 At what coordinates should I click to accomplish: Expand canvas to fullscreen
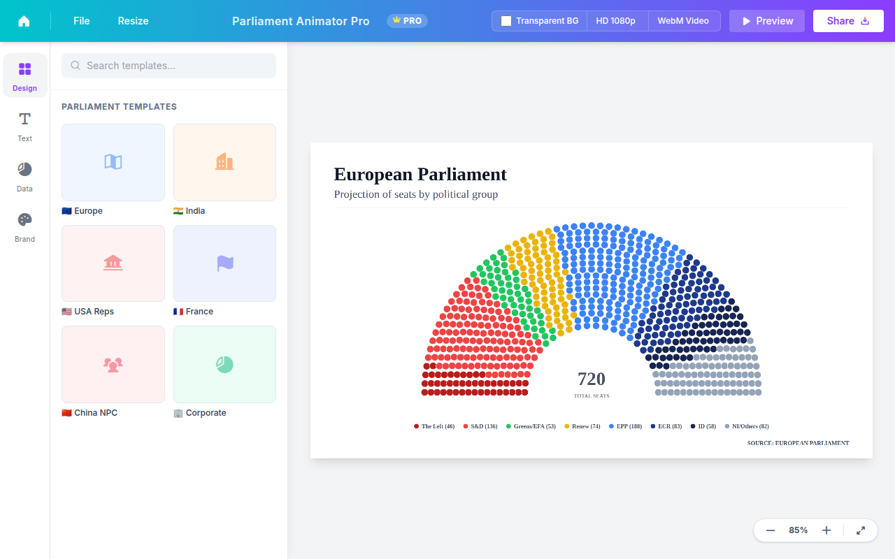click(x=861, y=530)
